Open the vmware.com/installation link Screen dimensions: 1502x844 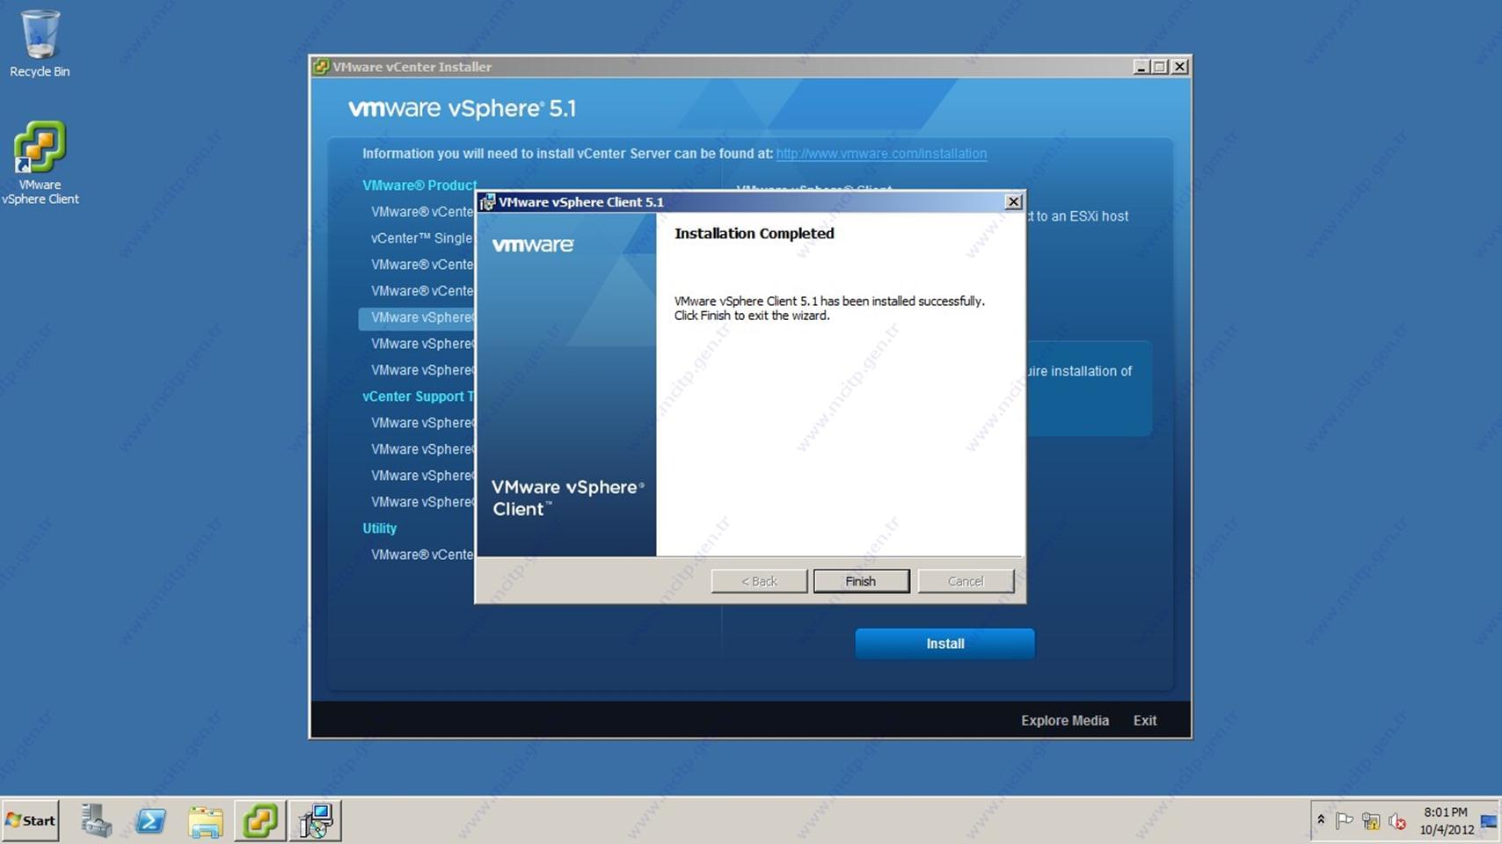coord(881,153)
